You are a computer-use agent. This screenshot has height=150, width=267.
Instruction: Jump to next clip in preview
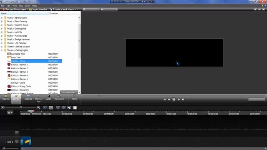[x=183, y=99]
